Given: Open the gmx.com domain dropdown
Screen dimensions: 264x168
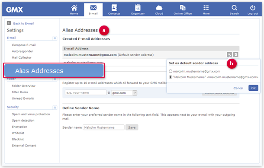Looking at the screenshot, I should pyautogui.click(x=124, y=93).
